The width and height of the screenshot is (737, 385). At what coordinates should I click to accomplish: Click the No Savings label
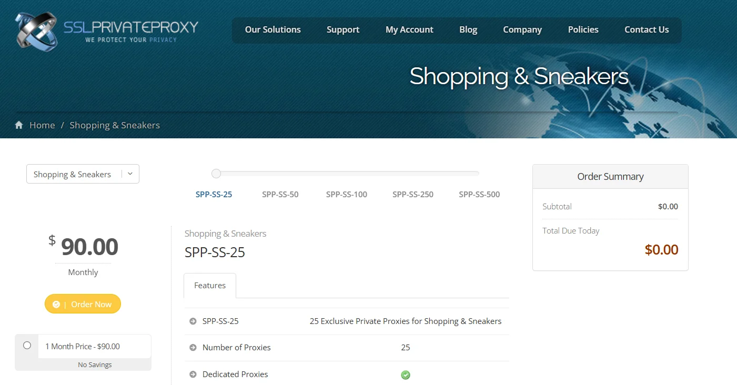95,365
